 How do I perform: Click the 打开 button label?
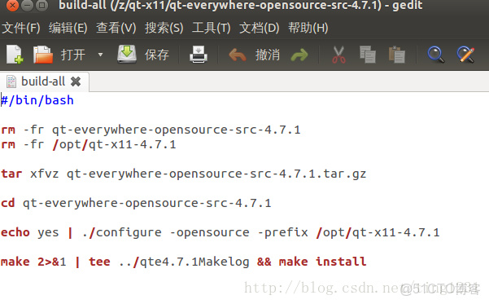click(73, 55)
